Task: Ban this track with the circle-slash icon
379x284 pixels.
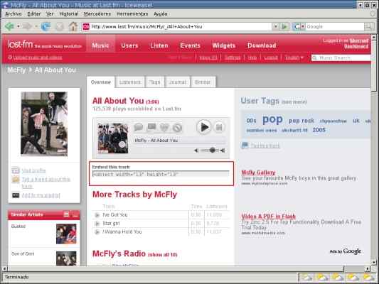Action: point(177,127)
